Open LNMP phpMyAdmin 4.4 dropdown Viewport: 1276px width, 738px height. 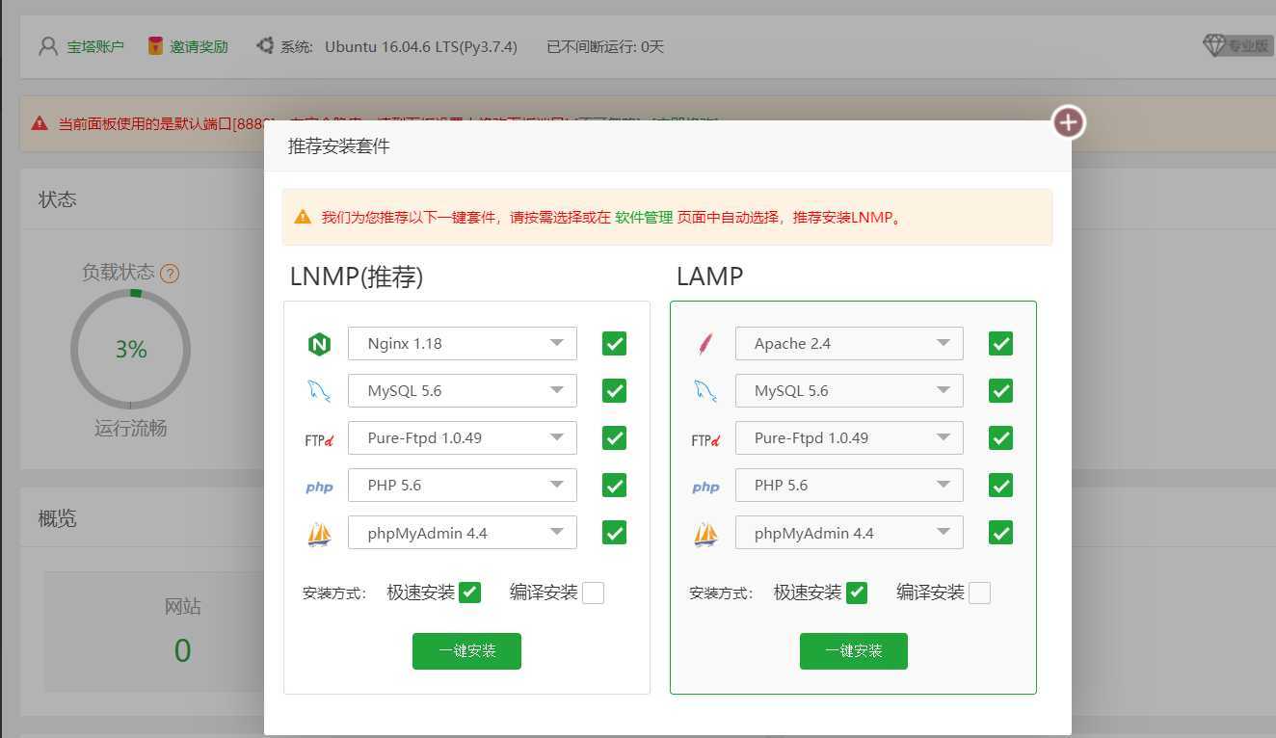click(463, 533)
